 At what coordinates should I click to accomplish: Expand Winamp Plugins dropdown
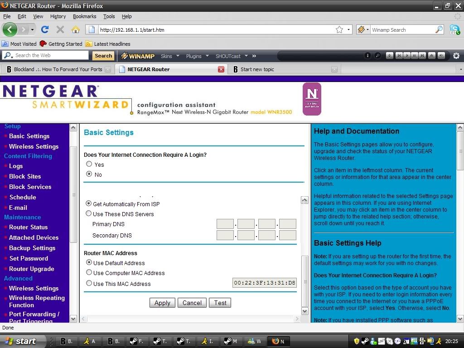coord(207,56)
